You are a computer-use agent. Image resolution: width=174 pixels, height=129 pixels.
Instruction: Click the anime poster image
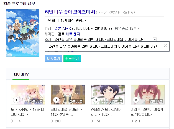coord(23,33)
